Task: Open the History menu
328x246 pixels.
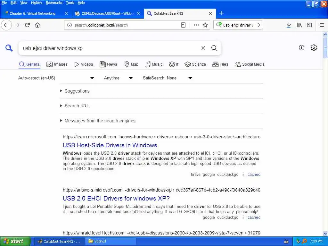Action: pos(37,3)
